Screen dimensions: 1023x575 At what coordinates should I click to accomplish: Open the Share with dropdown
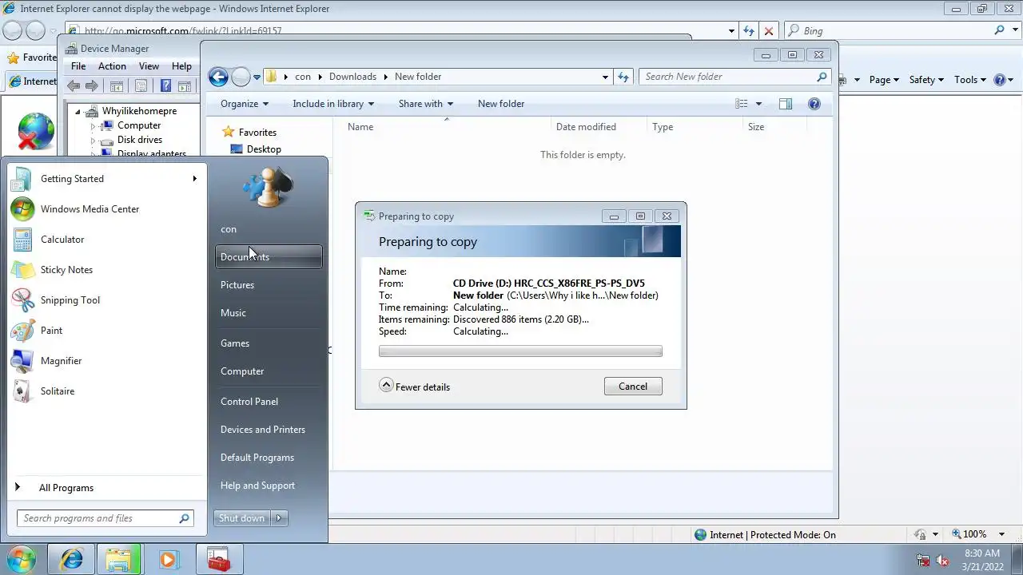[x=426, y=104]
